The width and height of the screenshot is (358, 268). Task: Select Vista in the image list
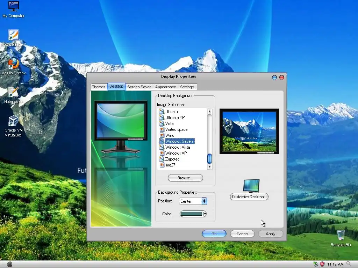(x=169, y=123)
